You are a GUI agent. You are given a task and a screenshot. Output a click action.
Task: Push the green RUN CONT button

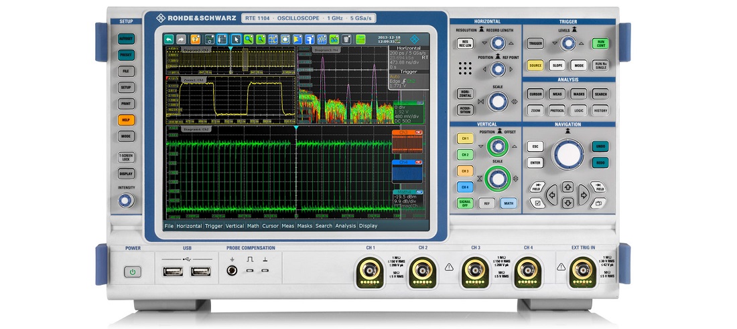600,43
